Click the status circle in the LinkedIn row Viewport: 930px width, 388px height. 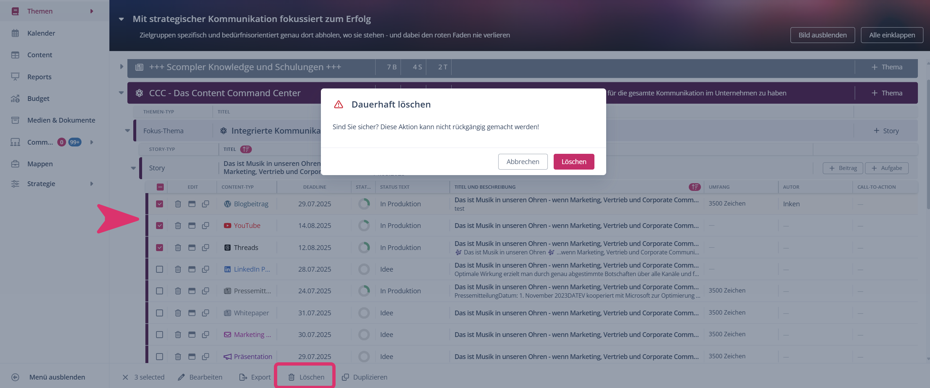click(x=364, y=269)
